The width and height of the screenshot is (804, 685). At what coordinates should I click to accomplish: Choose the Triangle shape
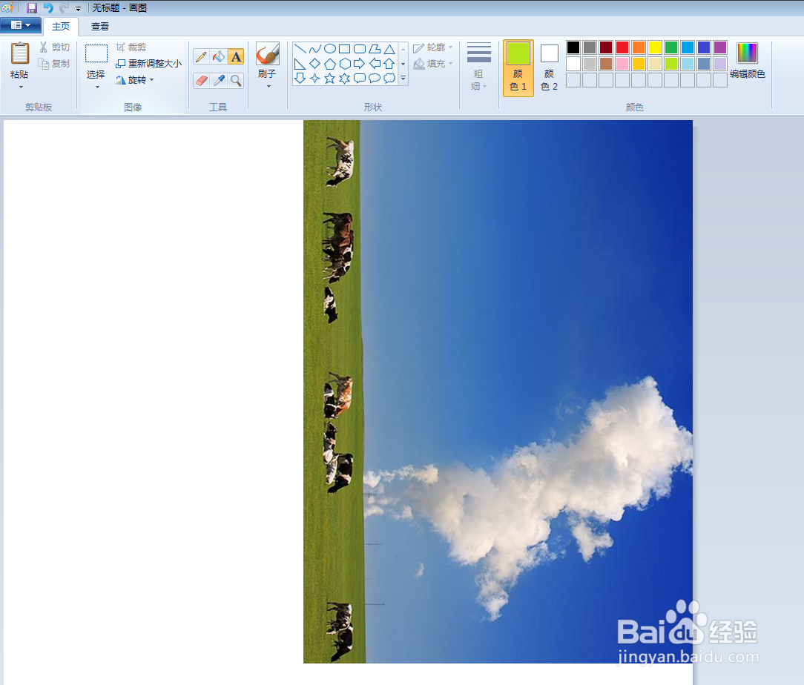coord(389,49)
